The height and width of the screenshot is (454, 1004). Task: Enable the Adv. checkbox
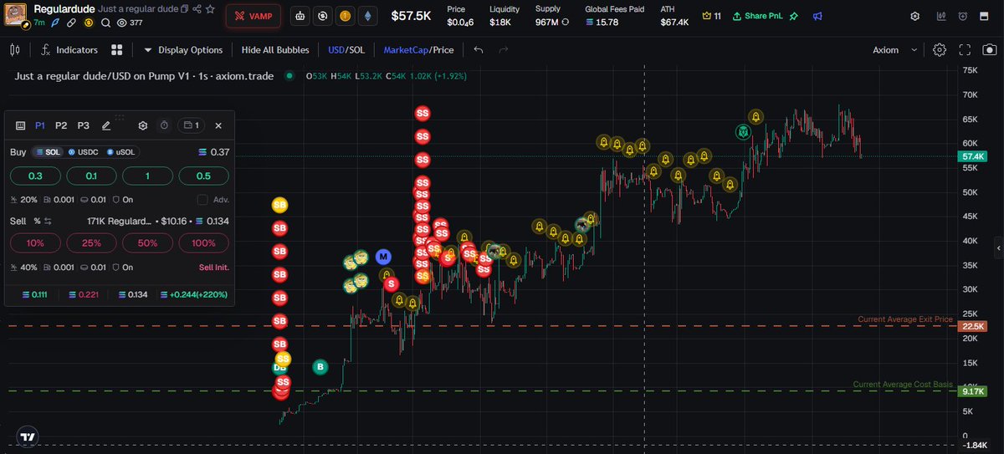pyautogui.click(x=202, y=200)
